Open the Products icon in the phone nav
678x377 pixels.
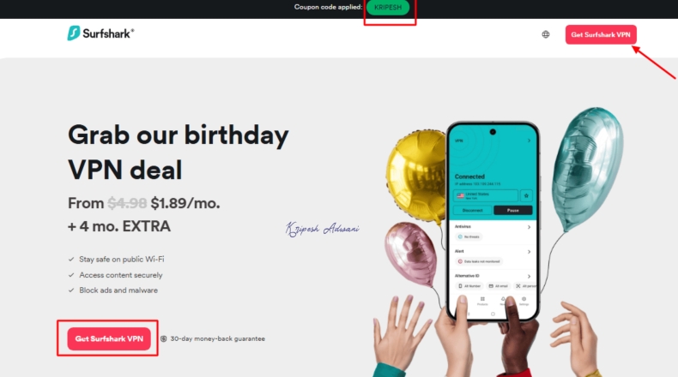click(482, 301)
